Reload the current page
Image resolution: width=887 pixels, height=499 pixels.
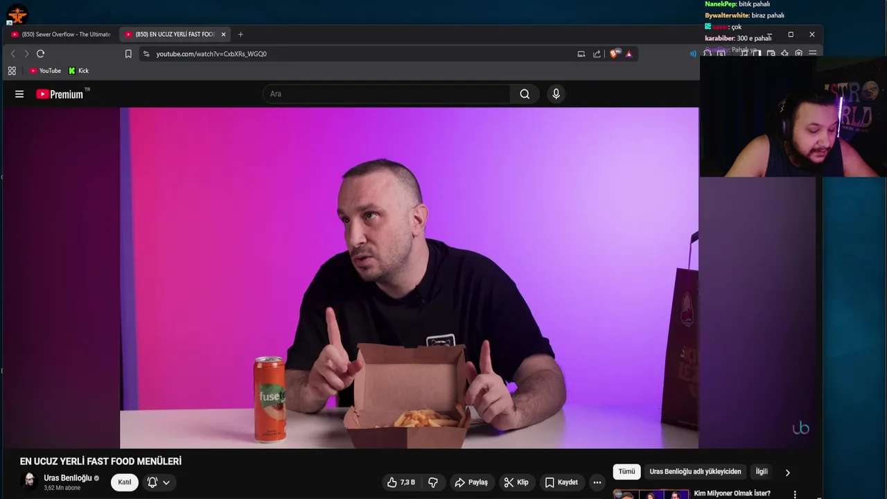[40, 54]
